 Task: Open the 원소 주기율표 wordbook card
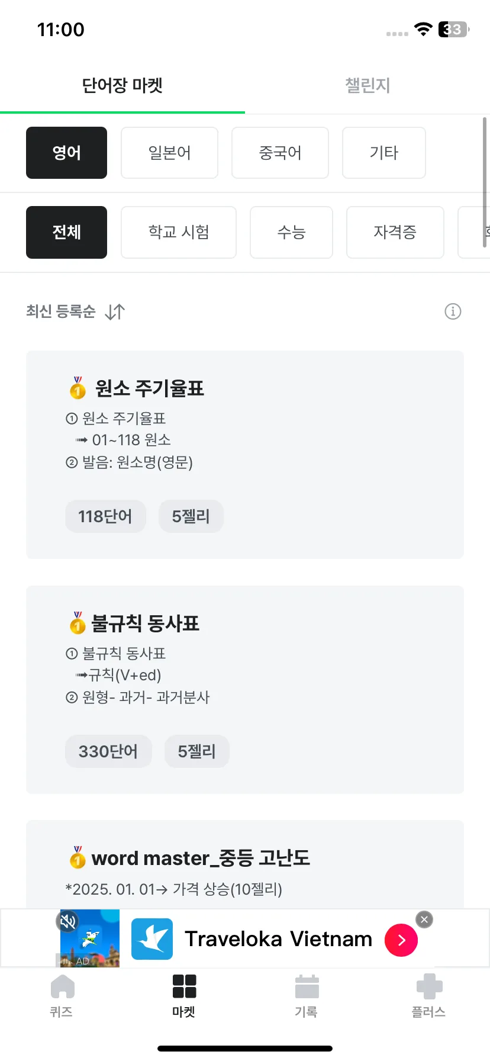coord(245,455)
